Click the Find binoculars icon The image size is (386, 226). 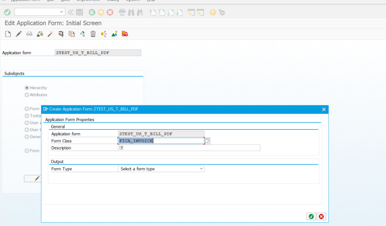(x=131, y=12)
